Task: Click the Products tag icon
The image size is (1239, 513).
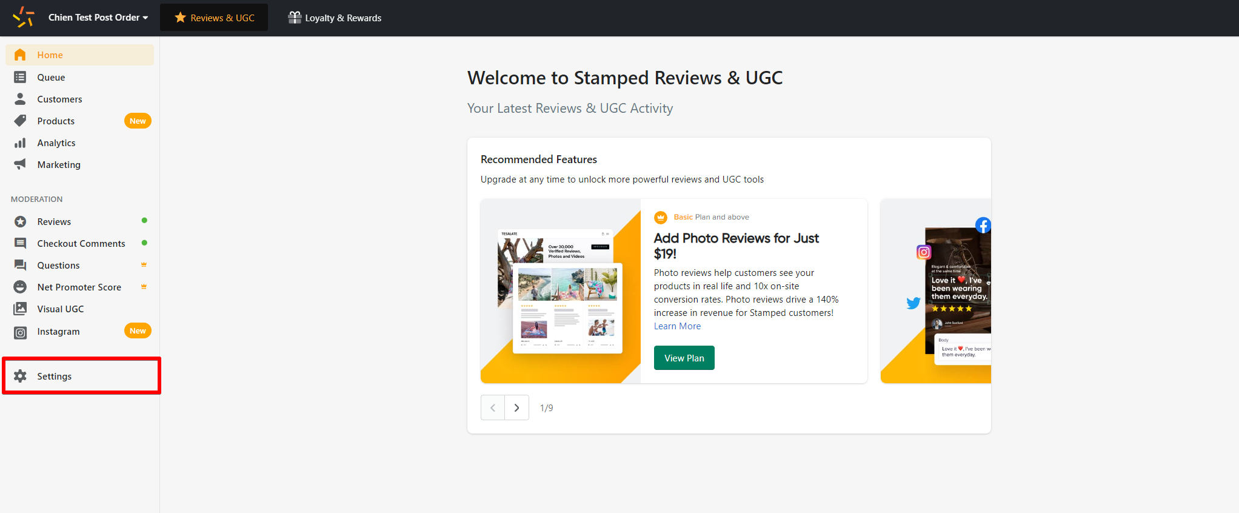Action: coord(20,121)
